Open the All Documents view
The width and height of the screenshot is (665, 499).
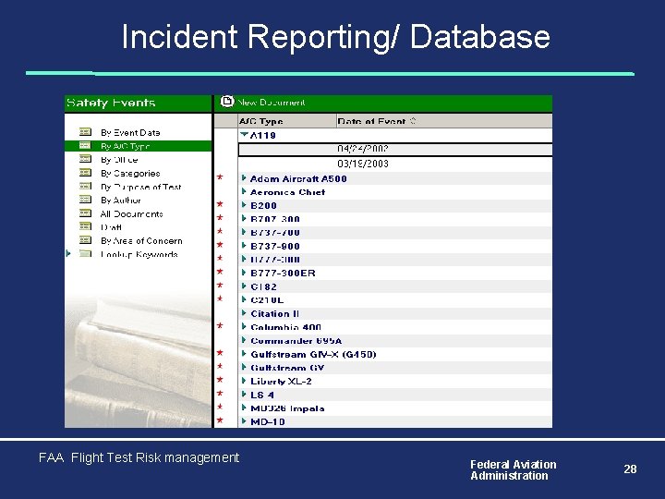[x=131, y=213]
